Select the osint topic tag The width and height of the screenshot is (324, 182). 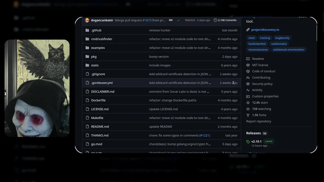point(252,38)
